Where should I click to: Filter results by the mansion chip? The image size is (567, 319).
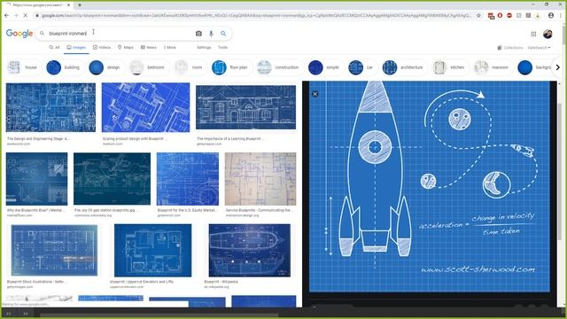click(x=492, y=67)
